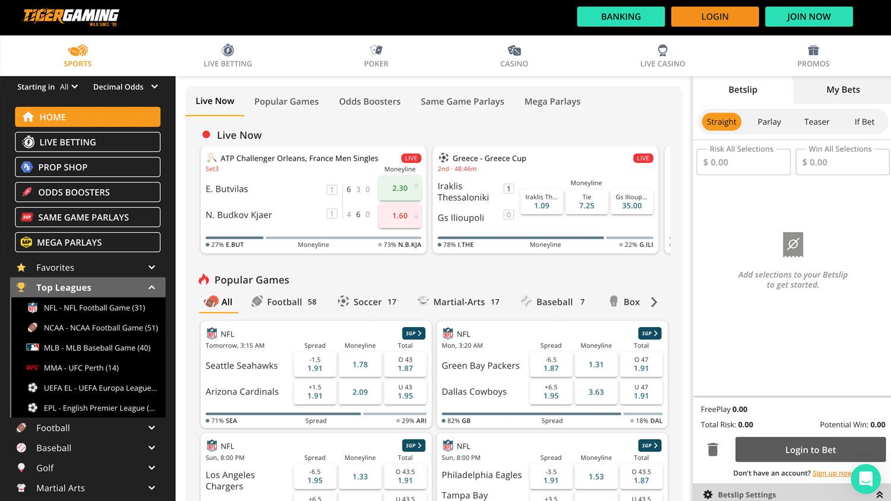This screenshot has height=501, width=891.
Task: Select Teaser bet type
Action: pyautogui.click(x=817, y=122)
